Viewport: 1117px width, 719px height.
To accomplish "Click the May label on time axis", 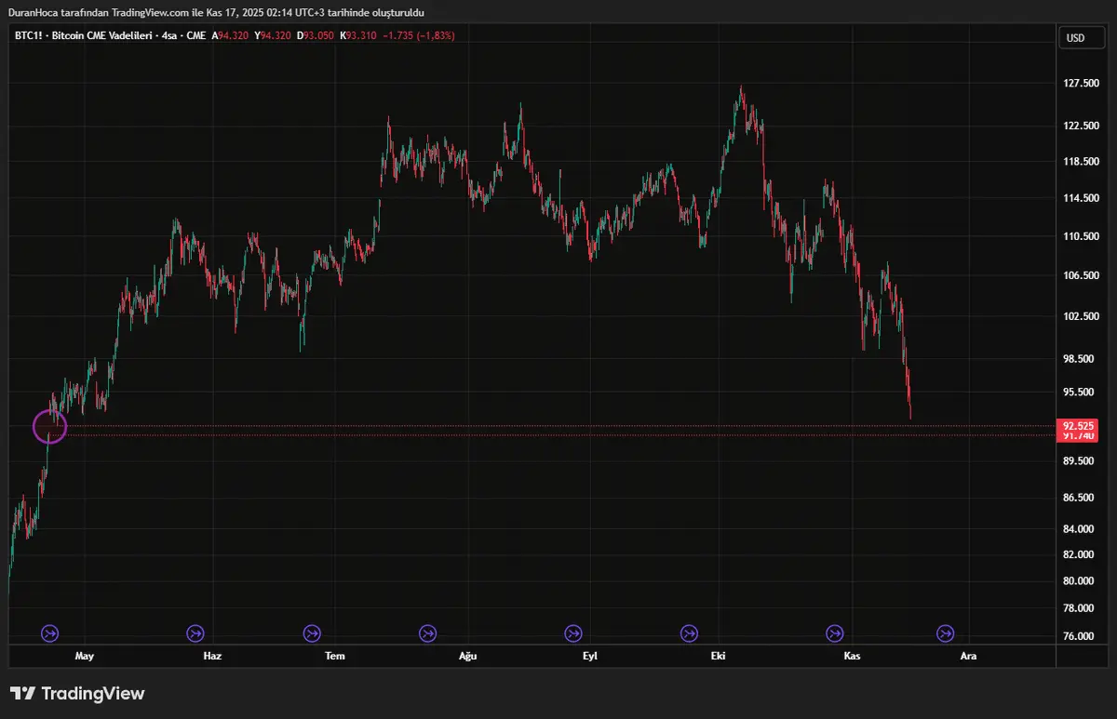I will 85,656.
